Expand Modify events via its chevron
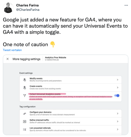This screenshot has height=137, width=131. tap(118, 80)
